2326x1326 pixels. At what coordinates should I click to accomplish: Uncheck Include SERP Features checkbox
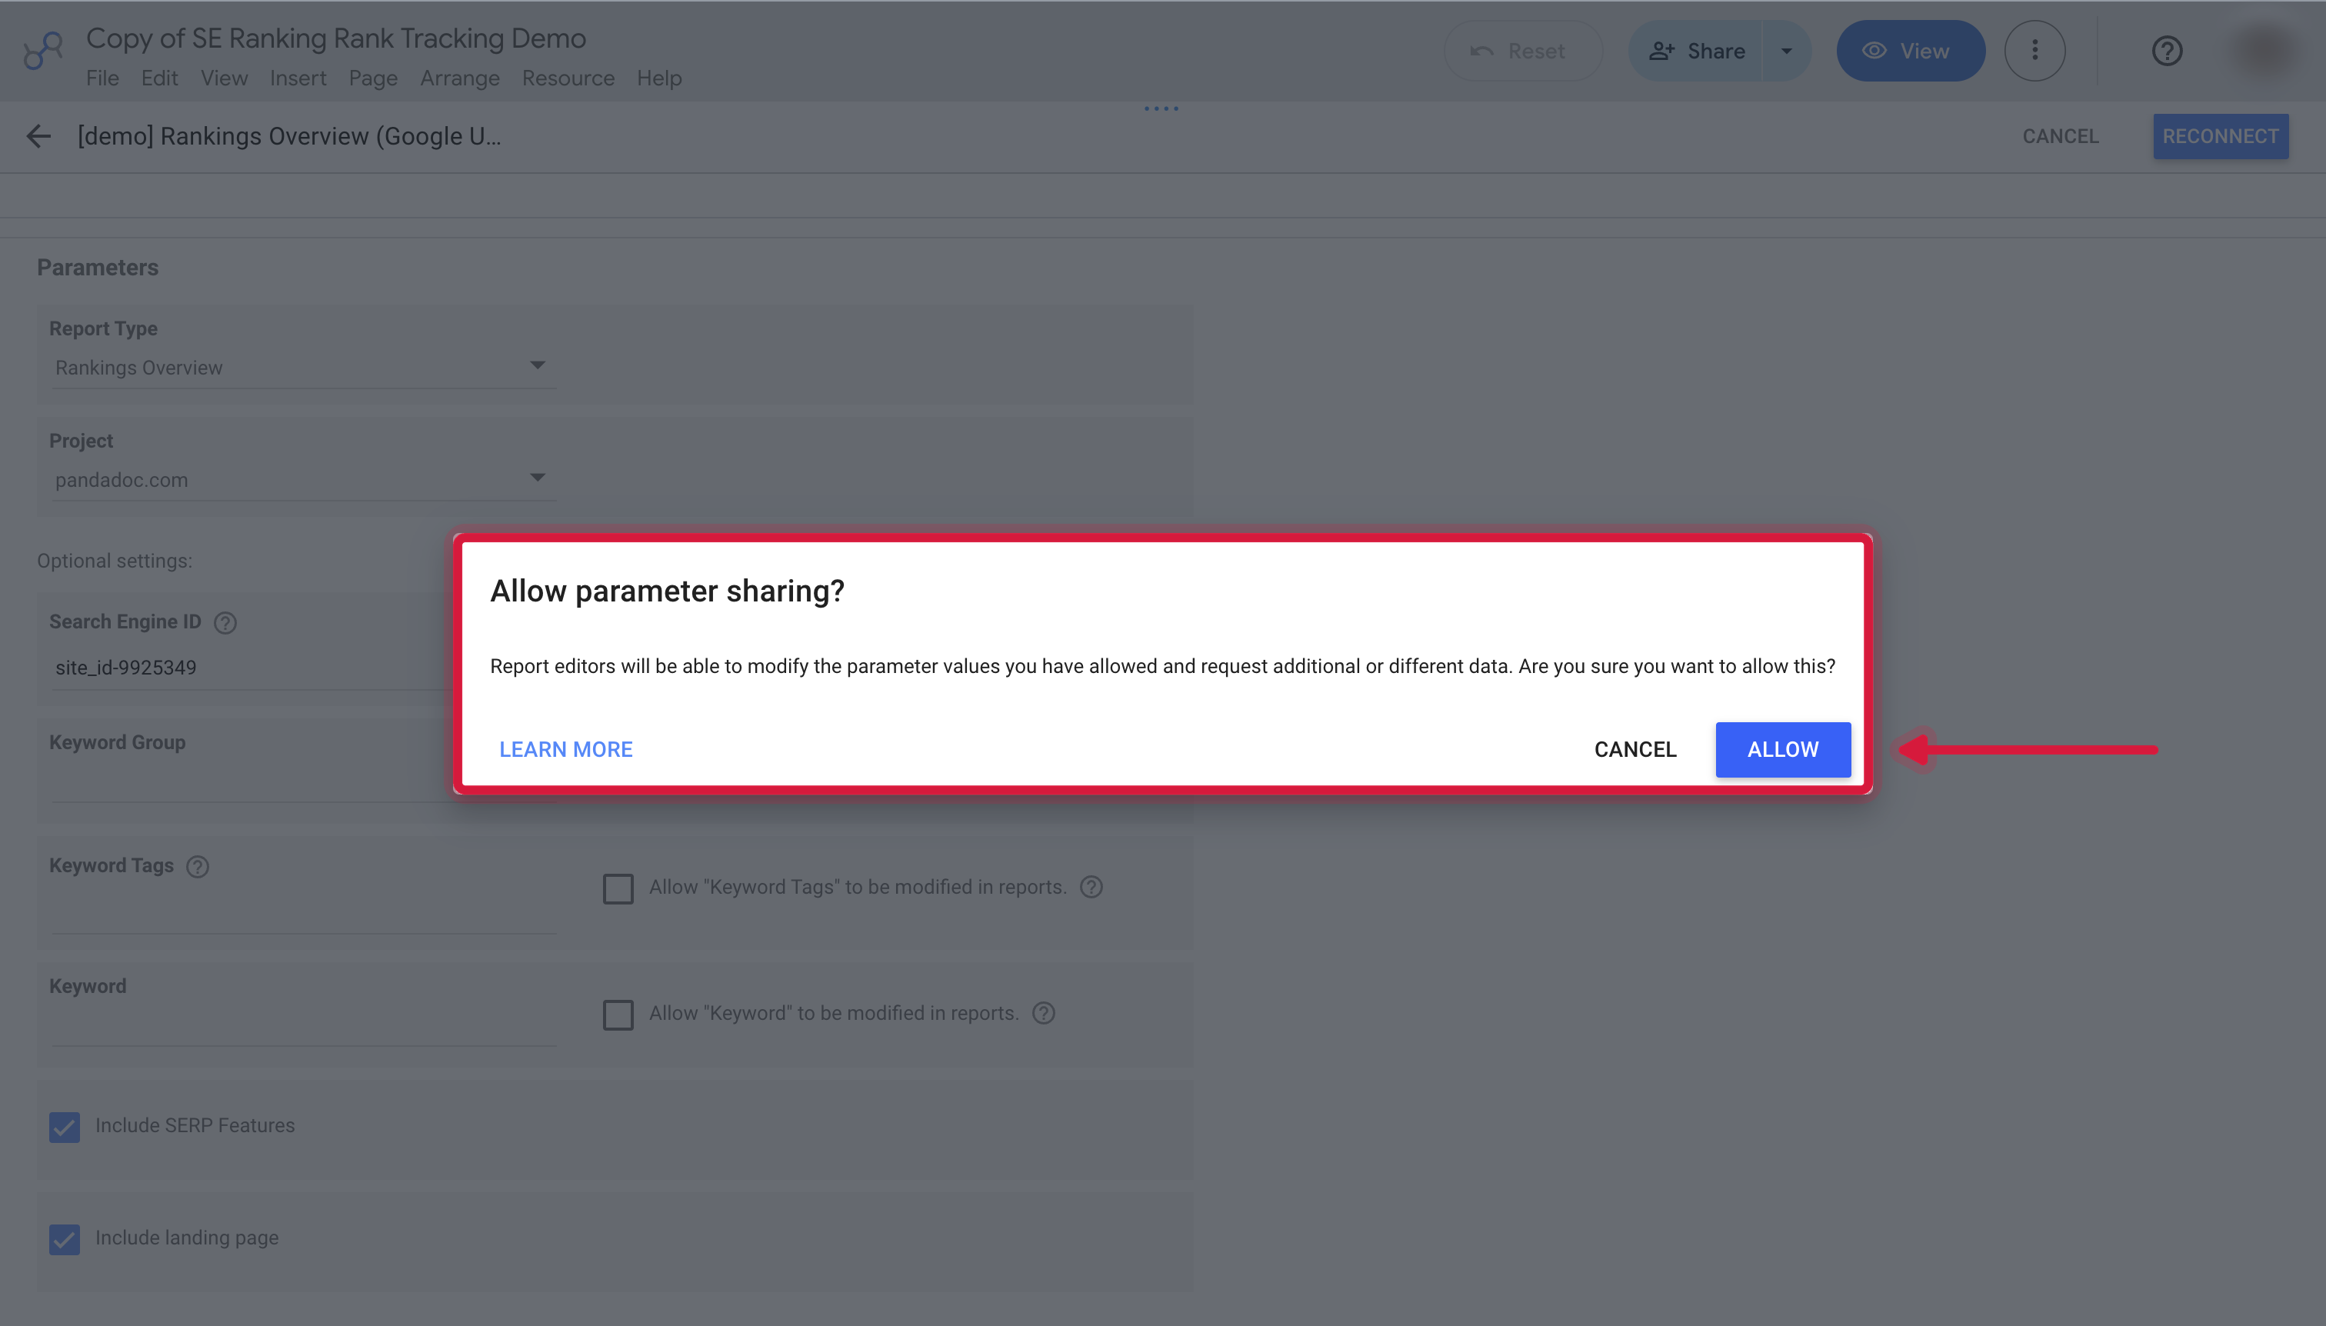[65, 1128]
